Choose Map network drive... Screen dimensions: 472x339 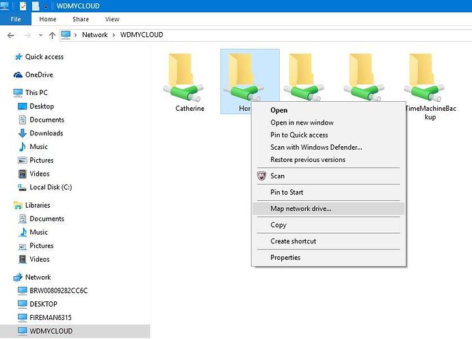(x=329, y=208)
